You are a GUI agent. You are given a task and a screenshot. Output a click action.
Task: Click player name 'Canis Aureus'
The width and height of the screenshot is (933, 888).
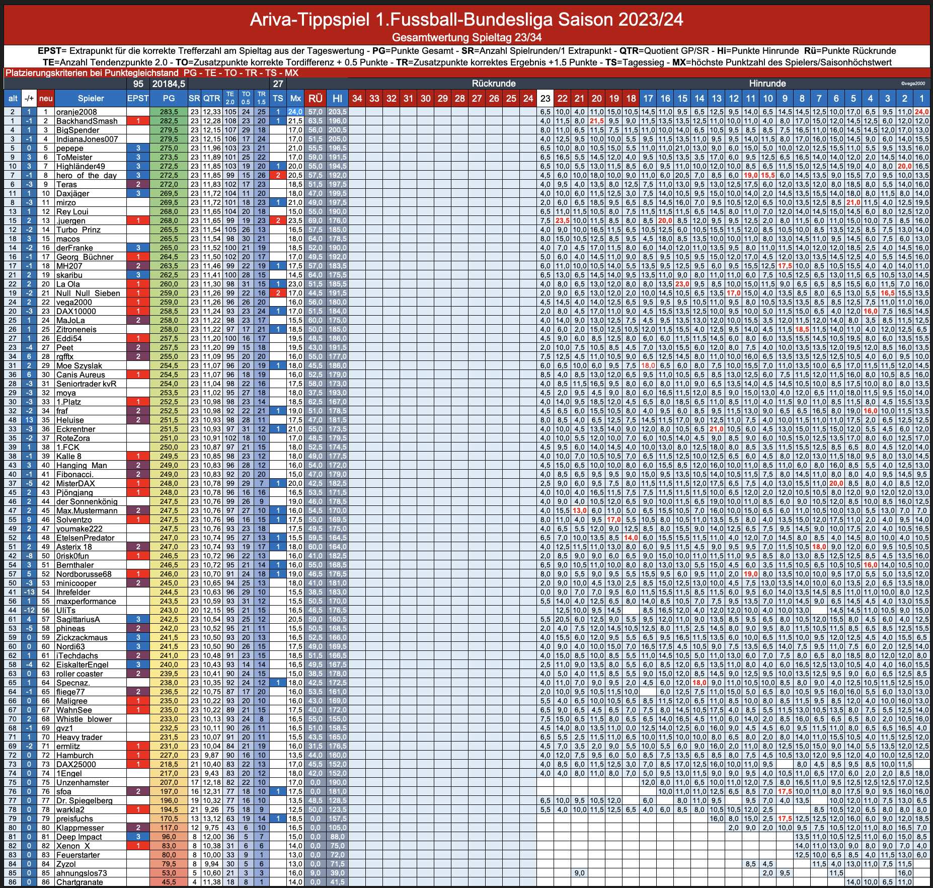pos(81,375)
